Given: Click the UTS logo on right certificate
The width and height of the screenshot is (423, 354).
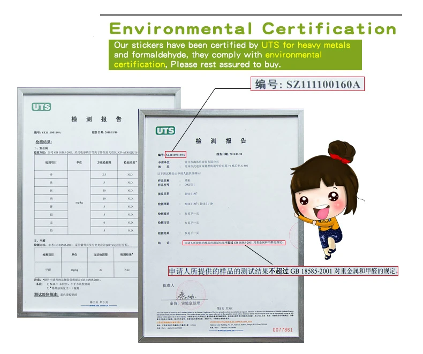Looking at the screenshot, I should pos(165,131).
